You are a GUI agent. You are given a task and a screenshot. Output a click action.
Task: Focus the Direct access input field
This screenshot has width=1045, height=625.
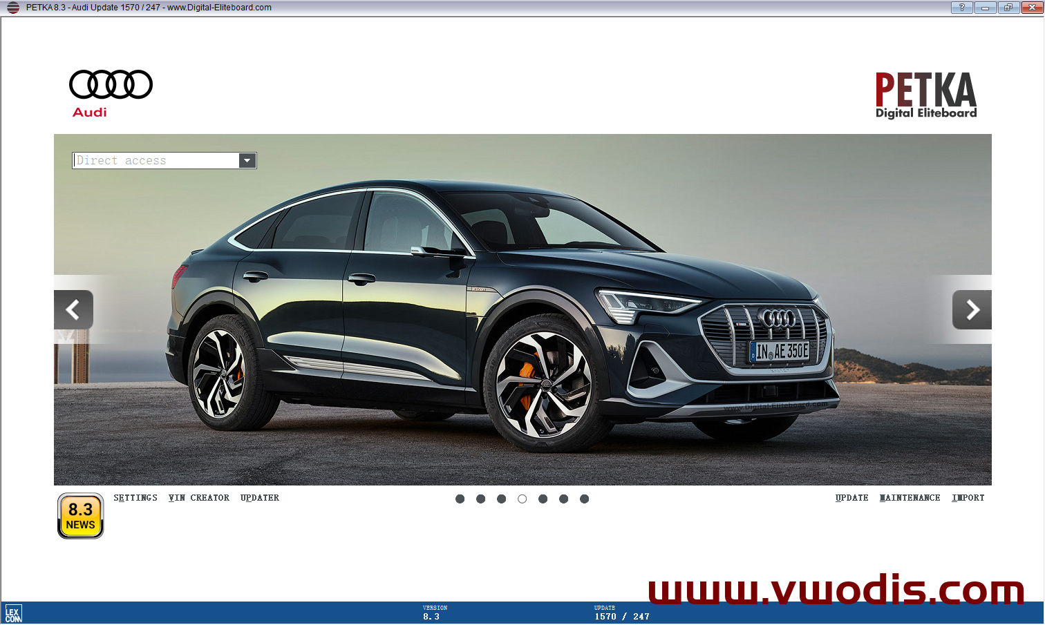tap(156, 161)
